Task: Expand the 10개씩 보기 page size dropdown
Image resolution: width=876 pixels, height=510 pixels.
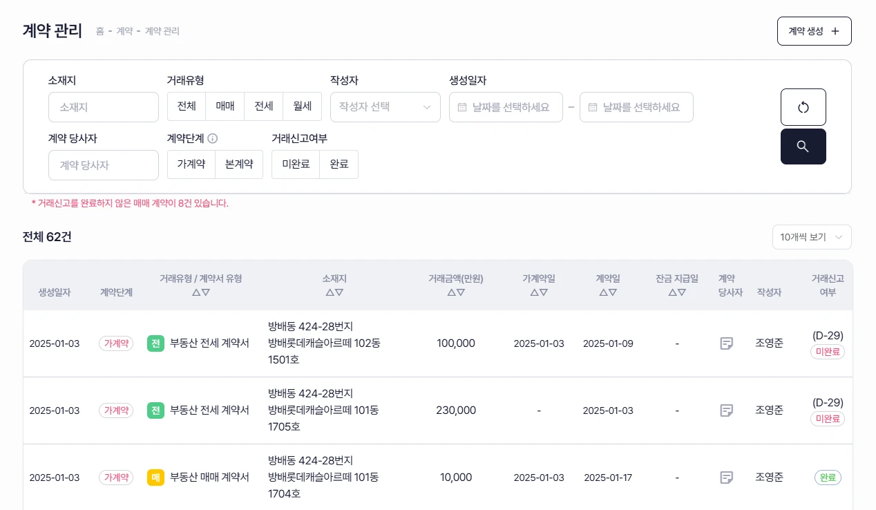Action: tap(811, 237)
